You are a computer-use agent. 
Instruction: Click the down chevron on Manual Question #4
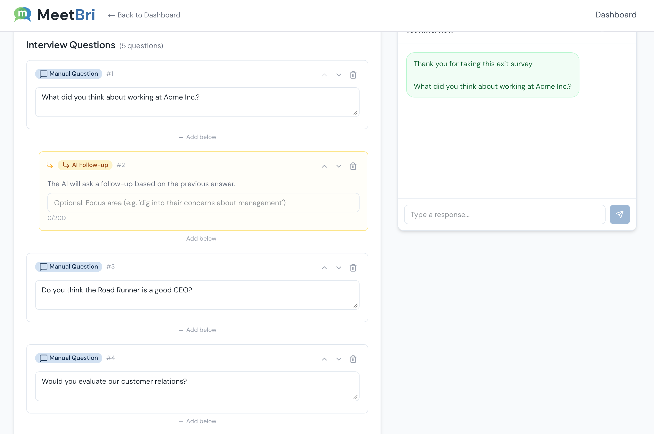point(339,359)
